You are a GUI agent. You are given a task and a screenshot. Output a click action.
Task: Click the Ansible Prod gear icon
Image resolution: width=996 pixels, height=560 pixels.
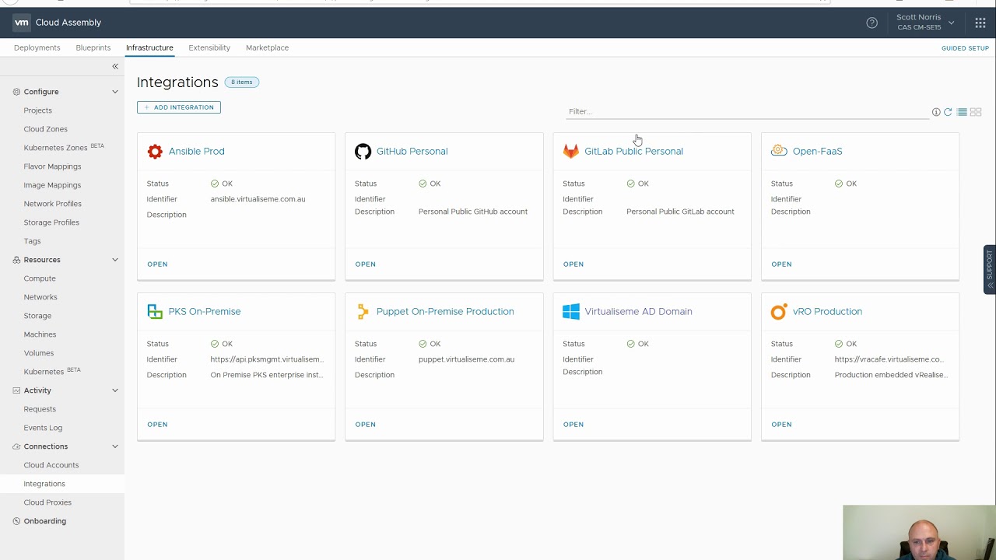tap(155, 151)
